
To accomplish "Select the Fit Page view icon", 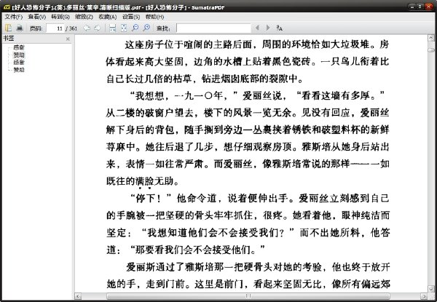I will click(x=124, y=28).
